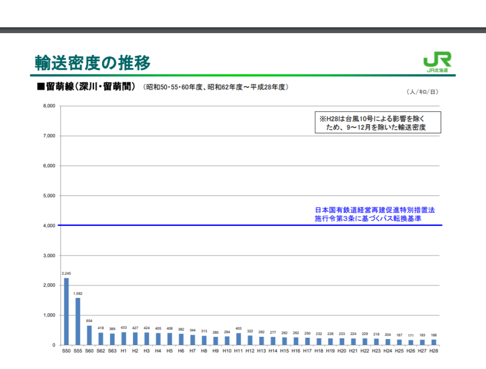This screenshot has height=369, width=486.
Task: Click the value label 218
Action: [x=376, y=334]
